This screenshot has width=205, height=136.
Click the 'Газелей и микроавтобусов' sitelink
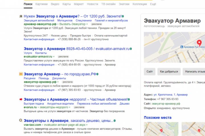(x=111, y=21)
